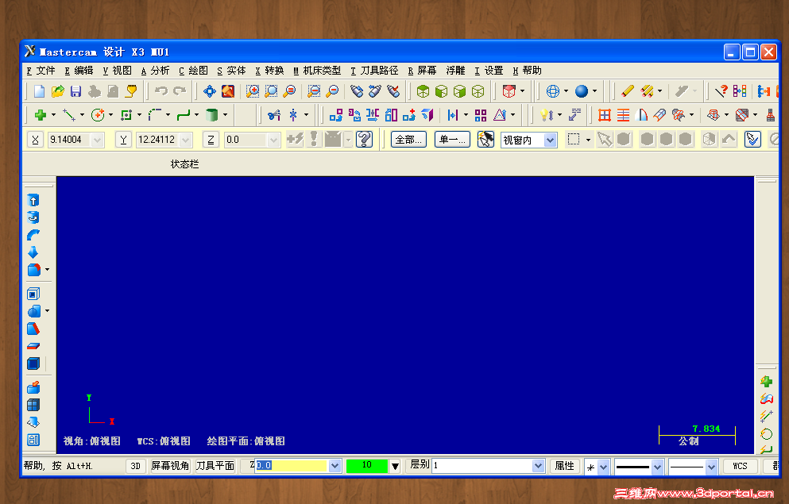This screenshot has height=504, width=789.
Task: Click the X coordinate lock button
Action: [x=35, y=139]
